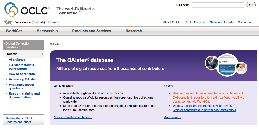The height and width of the screenshot is (129, 259).
Task: Click the OCLC logo
Action: (x=27, y=10)
